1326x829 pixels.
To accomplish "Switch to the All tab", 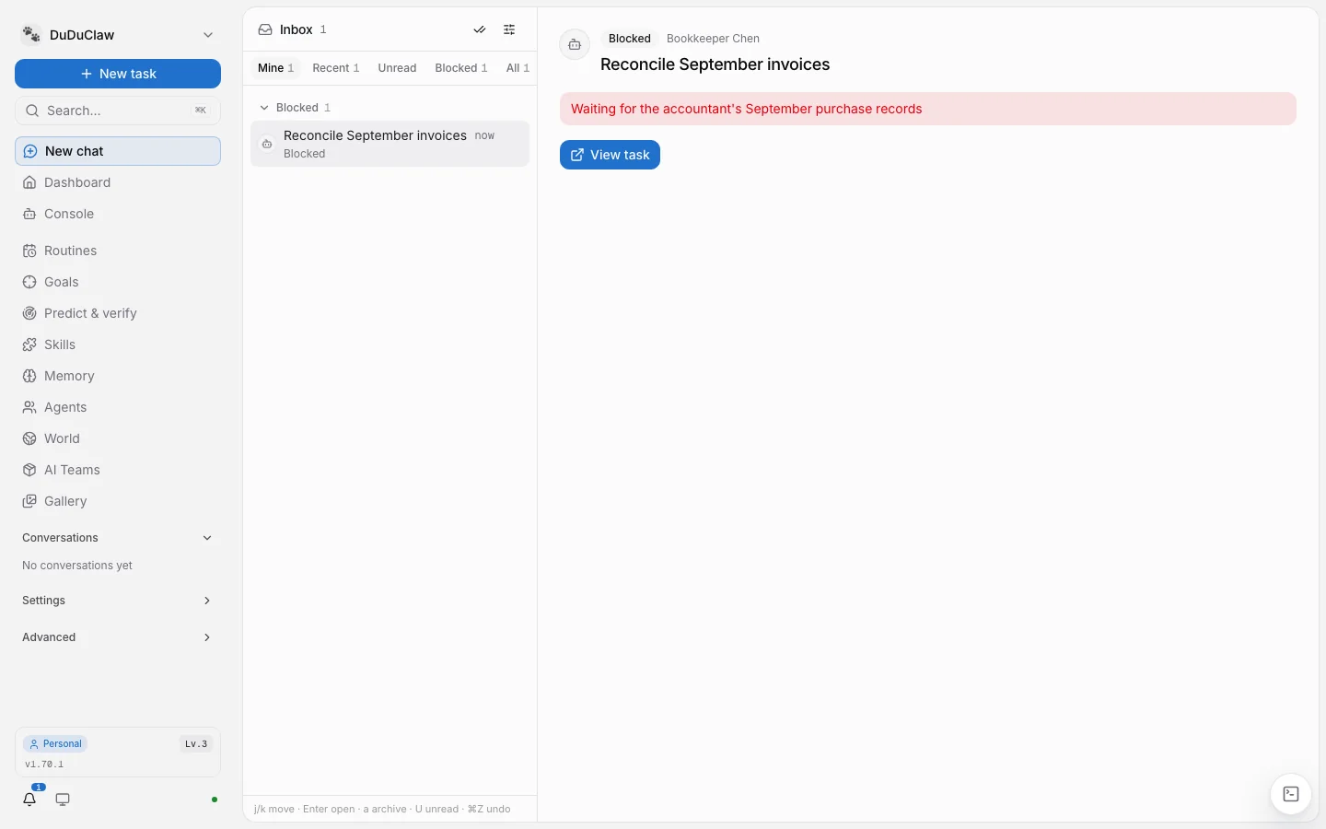I will point(518,68).
